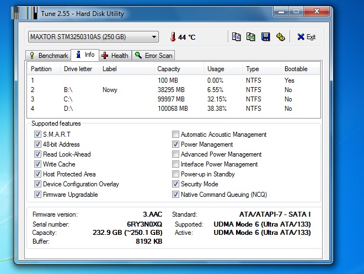The width and height of the screenshot is (364, 274).
Task: Enable Power-up in Standby checkbox
Action: [175, 174]
